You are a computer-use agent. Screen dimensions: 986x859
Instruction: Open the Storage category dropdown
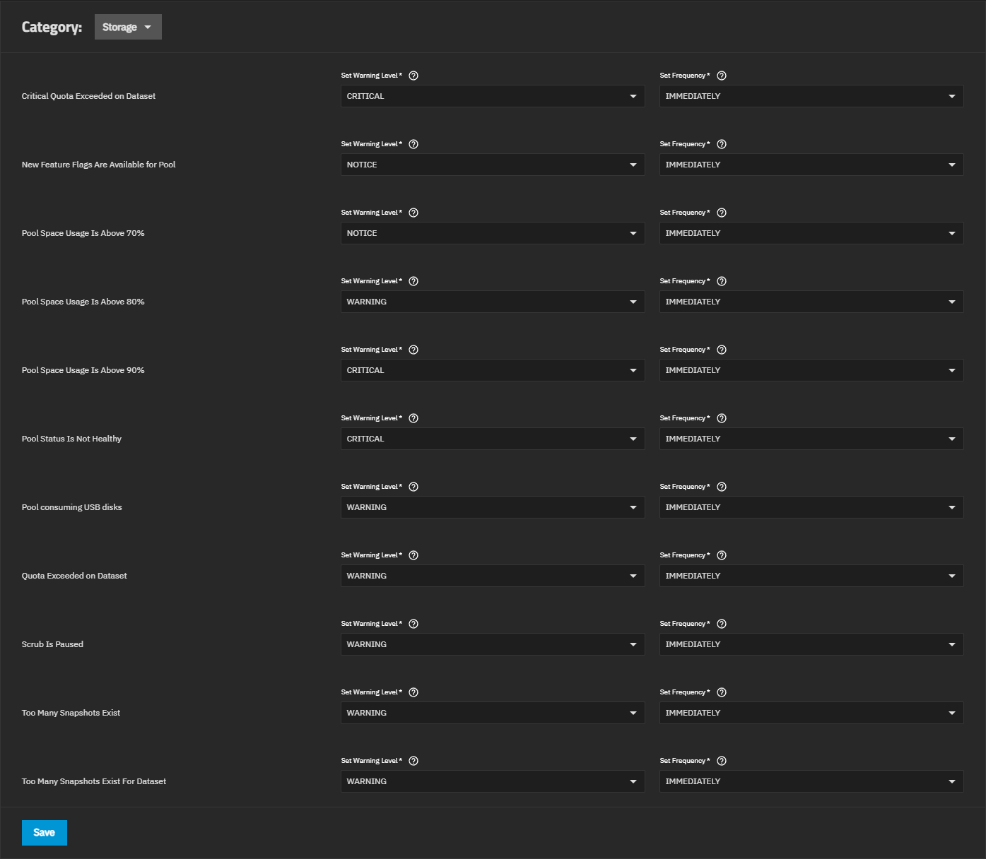point(128,27)
